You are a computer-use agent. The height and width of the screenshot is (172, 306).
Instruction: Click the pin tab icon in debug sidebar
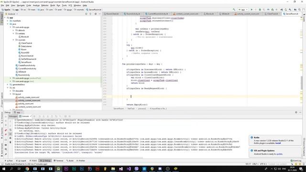tap(6, 154)
